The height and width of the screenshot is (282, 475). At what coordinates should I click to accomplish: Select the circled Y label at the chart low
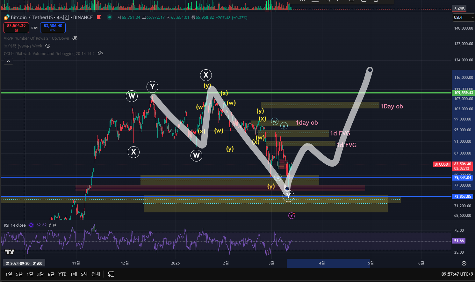coord(288,196)
